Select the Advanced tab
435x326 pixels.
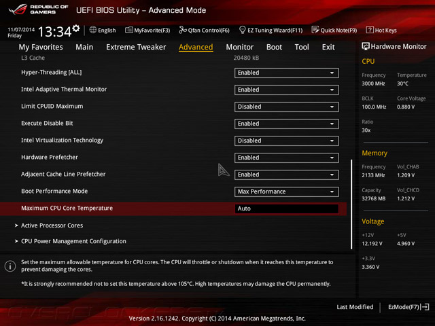(x=196, y=47)
